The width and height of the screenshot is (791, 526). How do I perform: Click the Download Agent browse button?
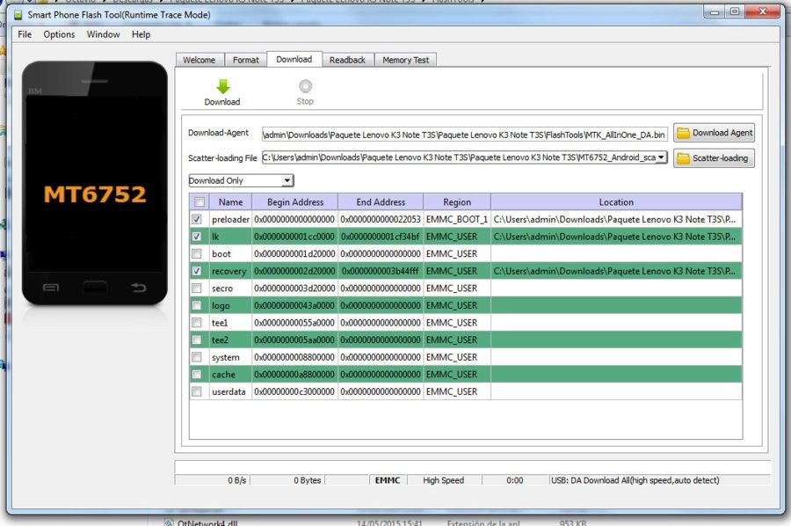coord(715,133)
